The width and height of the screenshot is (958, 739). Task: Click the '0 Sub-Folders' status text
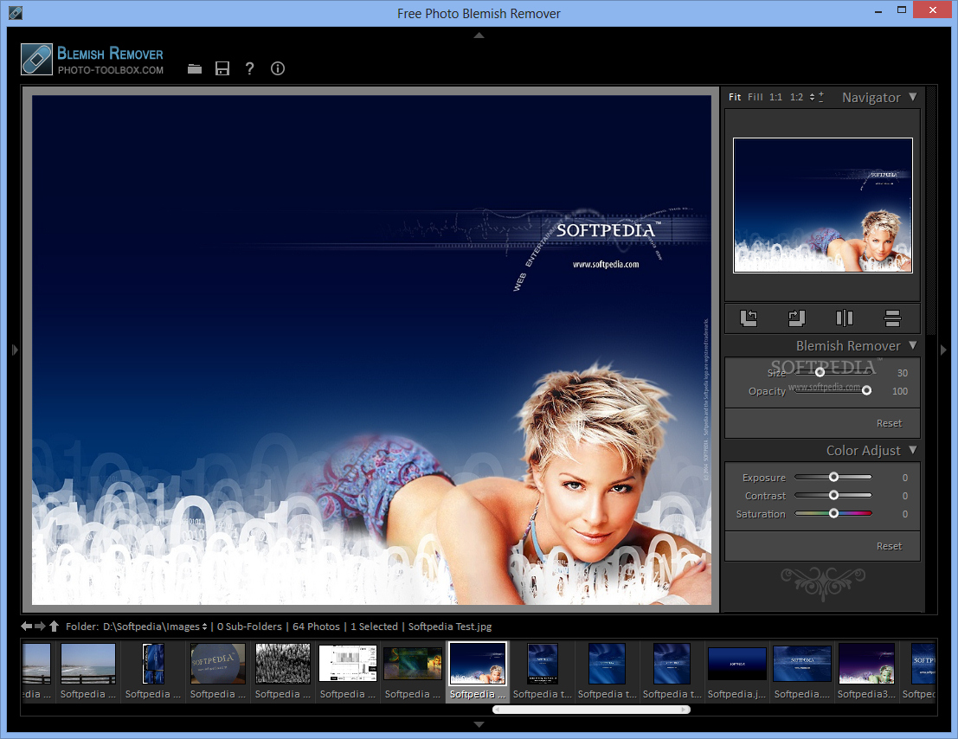tap(249, 627)
